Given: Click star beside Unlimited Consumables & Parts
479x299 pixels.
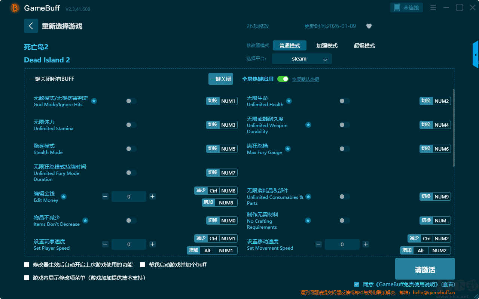Looking at the screenshot, I should click(x=308, y=197).
